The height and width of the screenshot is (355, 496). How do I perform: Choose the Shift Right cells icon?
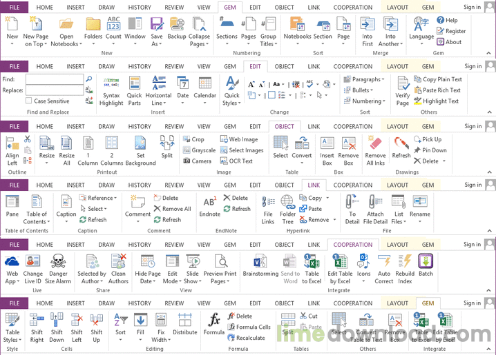(x=37, y=320)
